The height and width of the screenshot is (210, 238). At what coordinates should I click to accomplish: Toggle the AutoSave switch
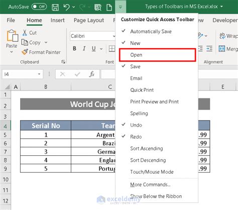39,7
